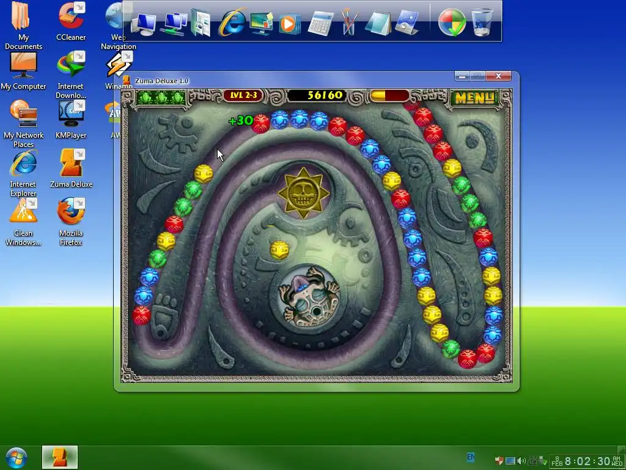Click the calendar gadget icon in the dock
This screenshot has height=470, width=626.
[x=407, y=23]
